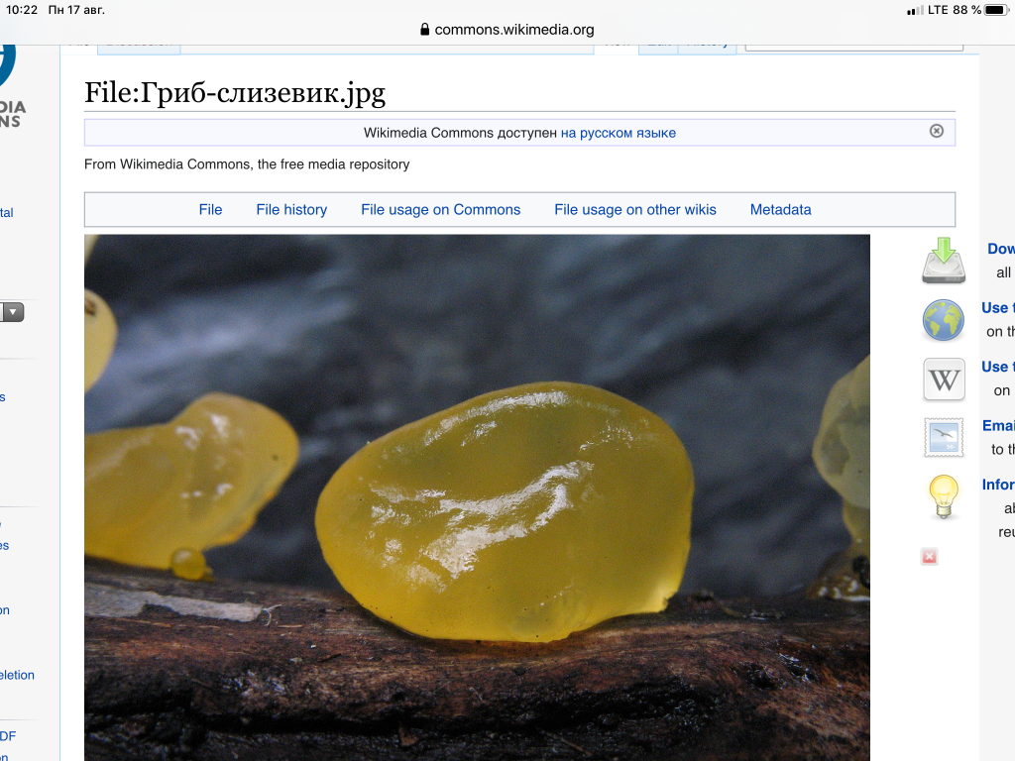Open the yellow slime fungus image preview
This screenshot has height=761, width=1015.
[x=477, y=495]
